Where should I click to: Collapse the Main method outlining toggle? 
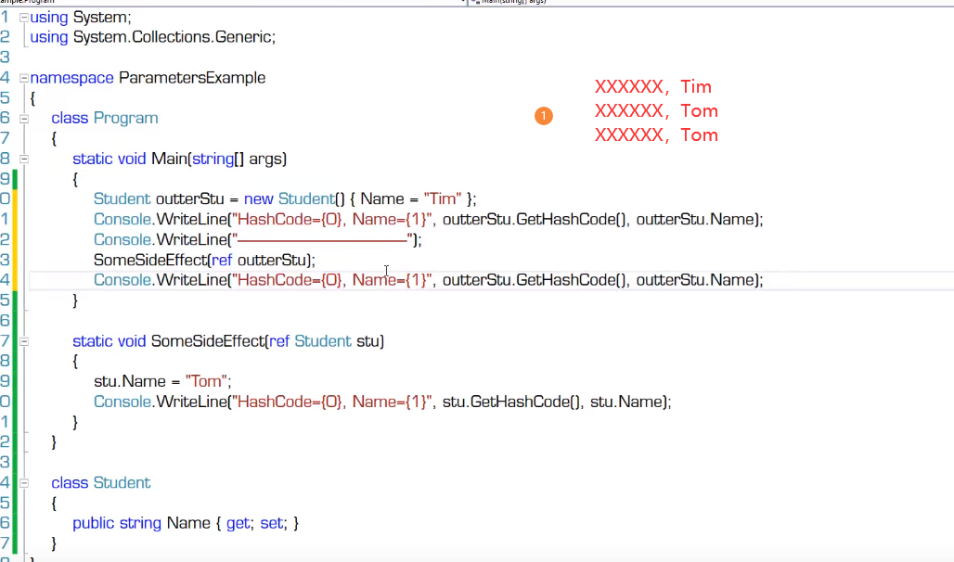[x=24, y=159]
